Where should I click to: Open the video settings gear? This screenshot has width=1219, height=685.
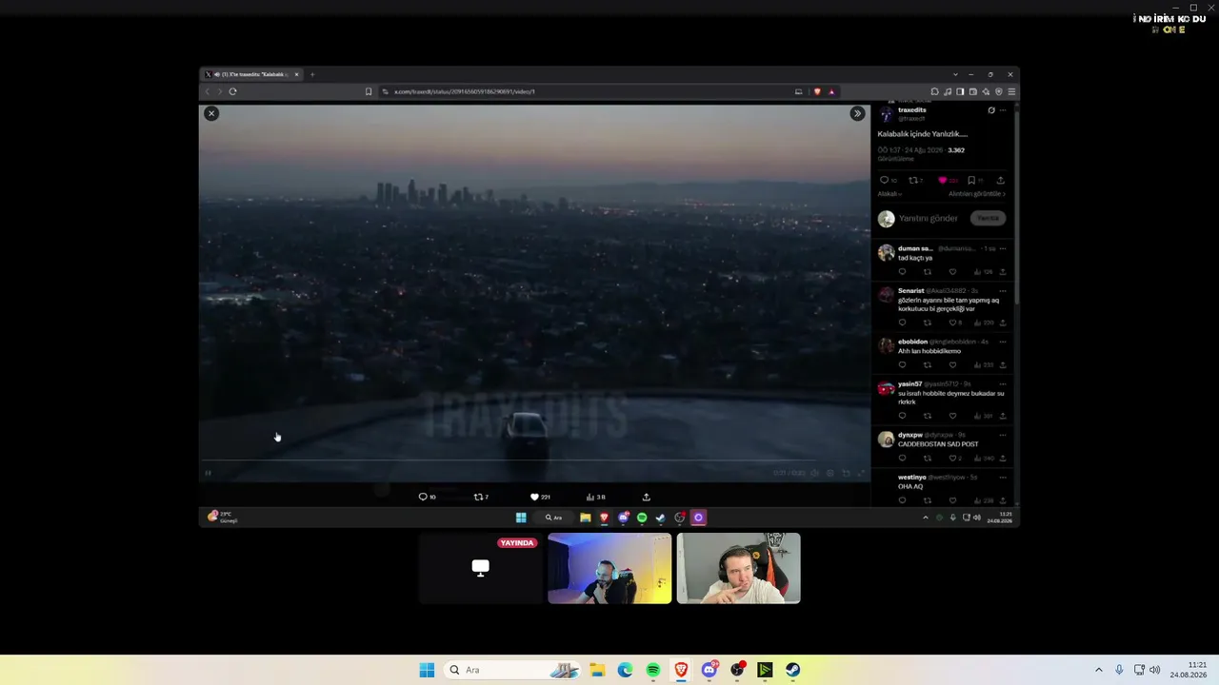pyautogui.click(x=830, y=473)
